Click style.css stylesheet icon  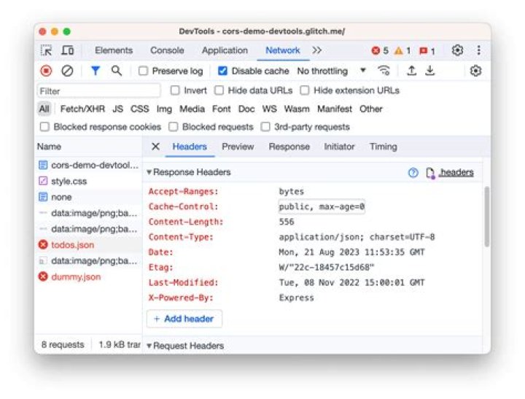[43, 181]
